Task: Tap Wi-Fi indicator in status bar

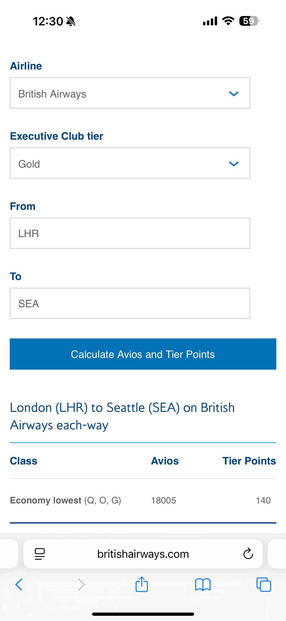Action: [228, 21]
